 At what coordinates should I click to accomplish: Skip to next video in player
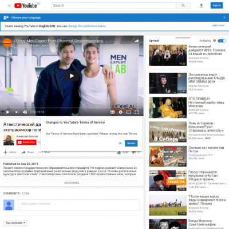[17, 112]
